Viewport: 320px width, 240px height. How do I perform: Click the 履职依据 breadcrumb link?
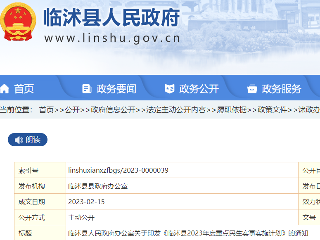[232, 109]
